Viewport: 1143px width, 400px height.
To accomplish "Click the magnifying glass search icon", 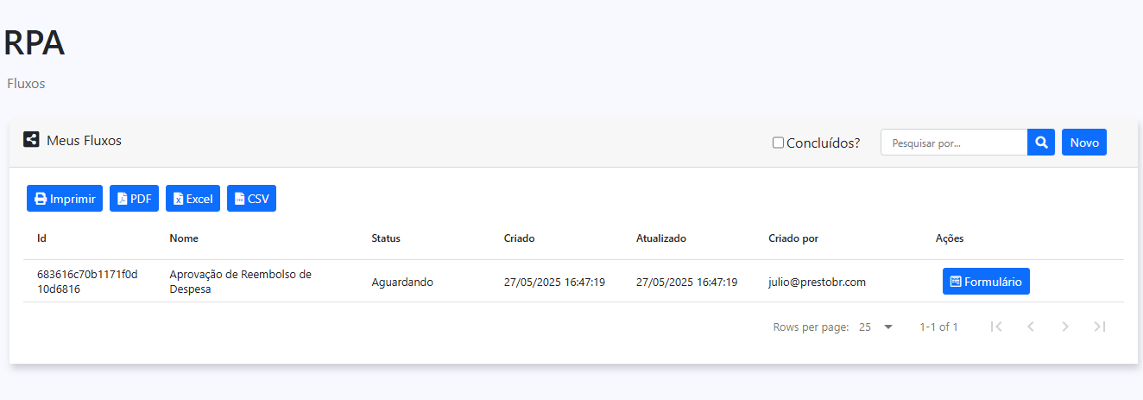I will tap(1041, 143).
